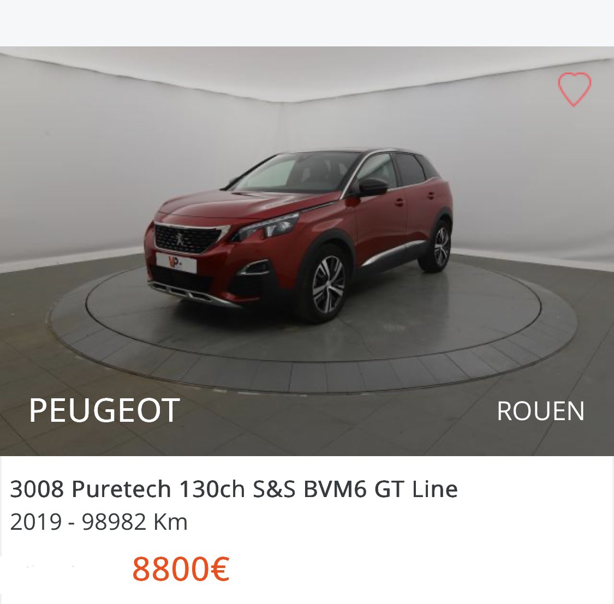This screenshot has height=604, width=614.
Task: Add the listing to favorites with heart icon
Action: coord(574,89)
